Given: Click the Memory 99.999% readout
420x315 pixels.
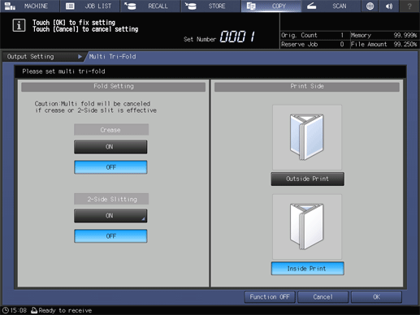Looking at the screenshot, I should pyautogui.click(x=383, y=35).
